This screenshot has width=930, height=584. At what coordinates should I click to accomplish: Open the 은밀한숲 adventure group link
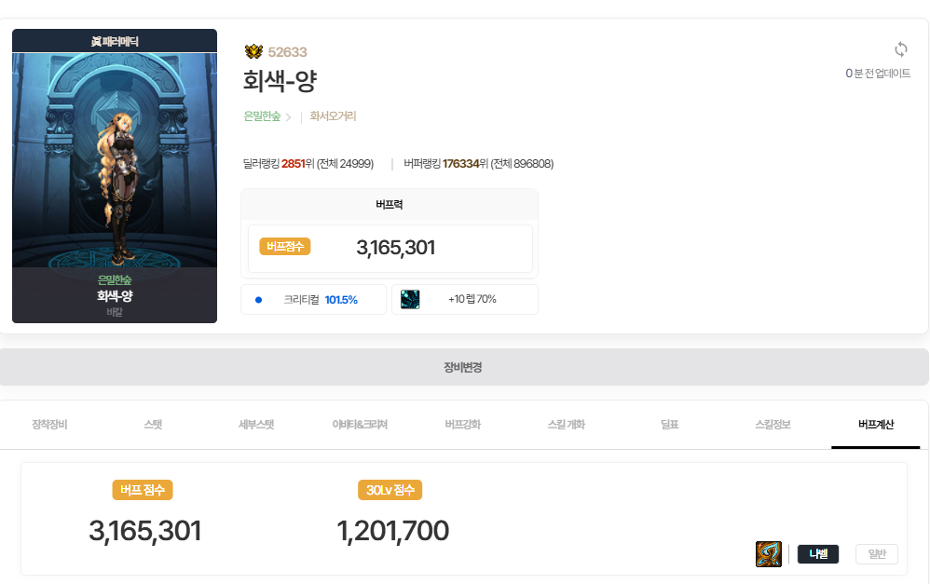262,116
